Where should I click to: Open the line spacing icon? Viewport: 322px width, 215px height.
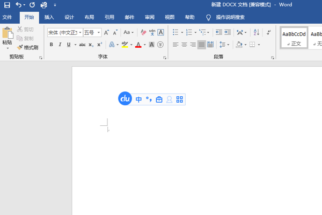222,45
